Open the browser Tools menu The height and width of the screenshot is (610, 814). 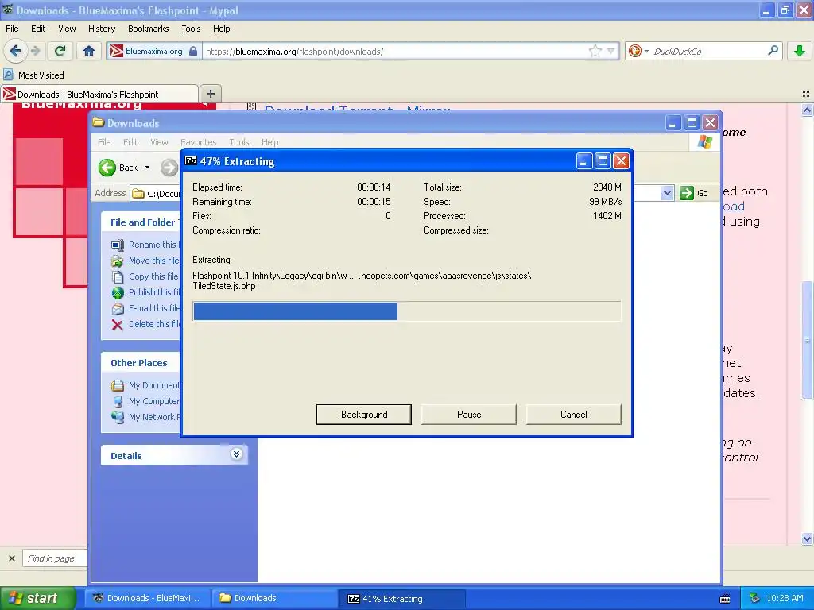pyautogui.click(x=191, y=29)
